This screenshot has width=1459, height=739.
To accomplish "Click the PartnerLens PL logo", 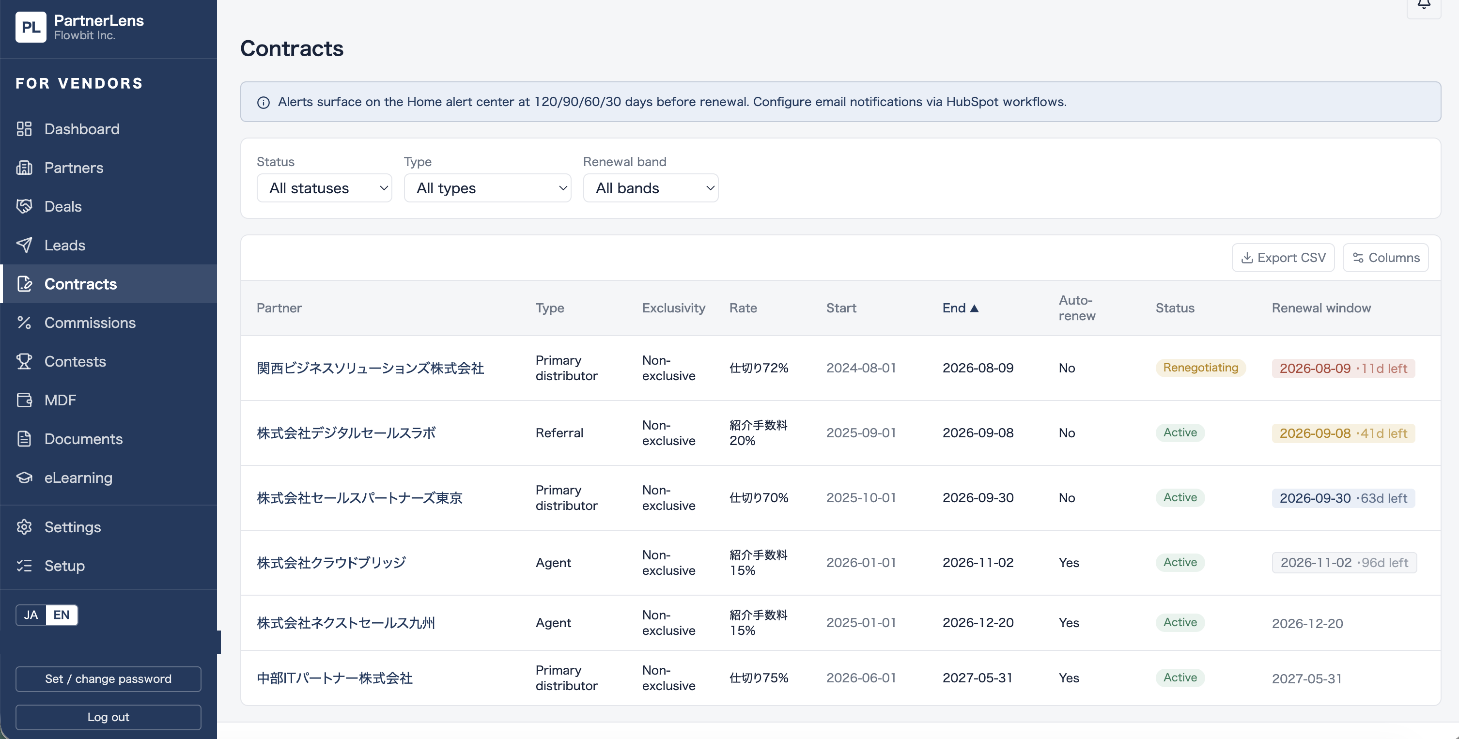I will point(31,27).
